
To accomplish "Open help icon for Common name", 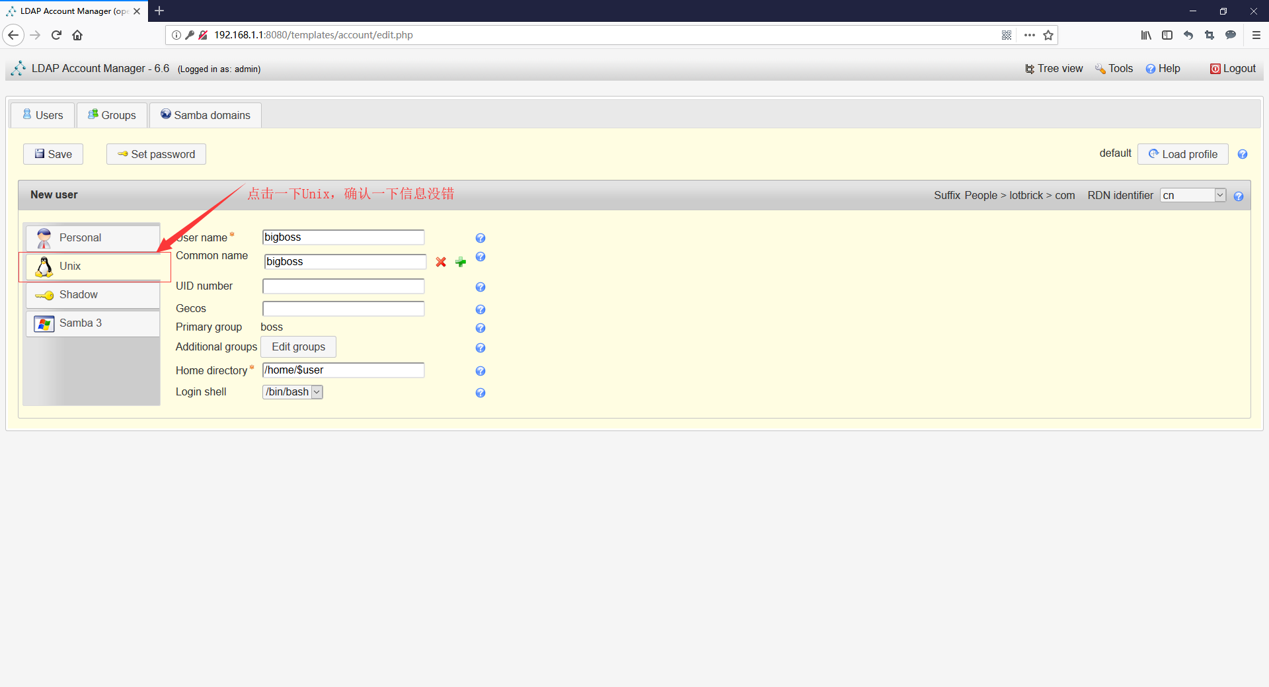I will click(x=481, y=257).
